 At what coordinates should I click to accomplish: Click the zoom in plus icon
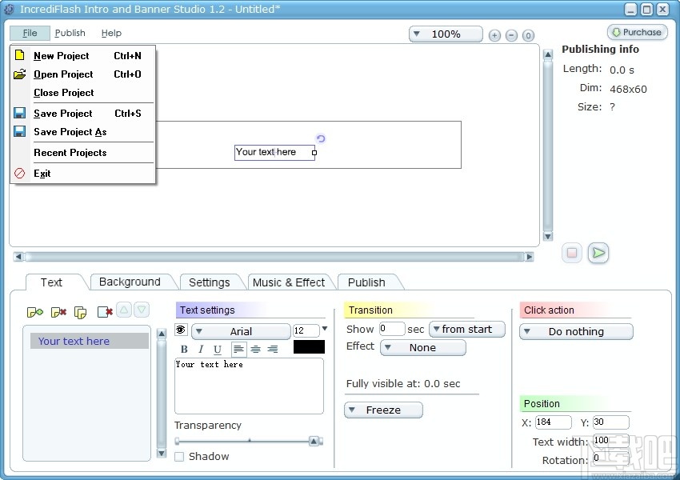pyautogui.click(x=494, y=35)
